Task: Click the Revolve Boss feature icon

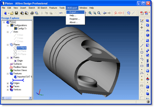Action: coord(147,31)
